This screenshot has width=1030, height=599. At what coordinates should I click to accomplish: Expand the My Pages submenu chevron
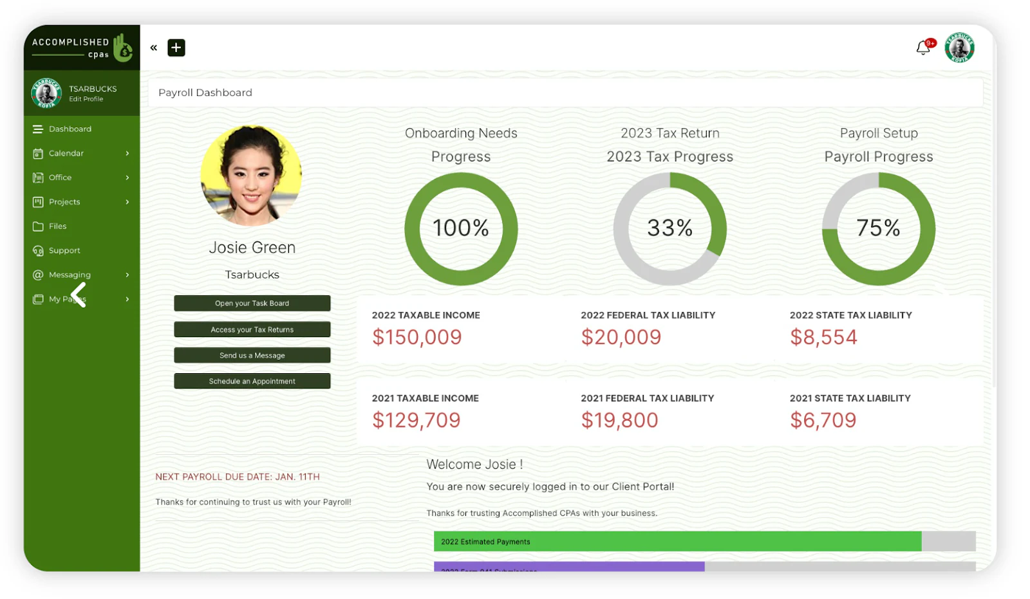pyautogui.click(x=127, y=299)
